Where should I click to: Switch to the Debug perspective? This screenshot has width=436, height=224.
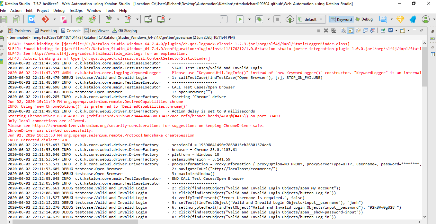[364, 19]
